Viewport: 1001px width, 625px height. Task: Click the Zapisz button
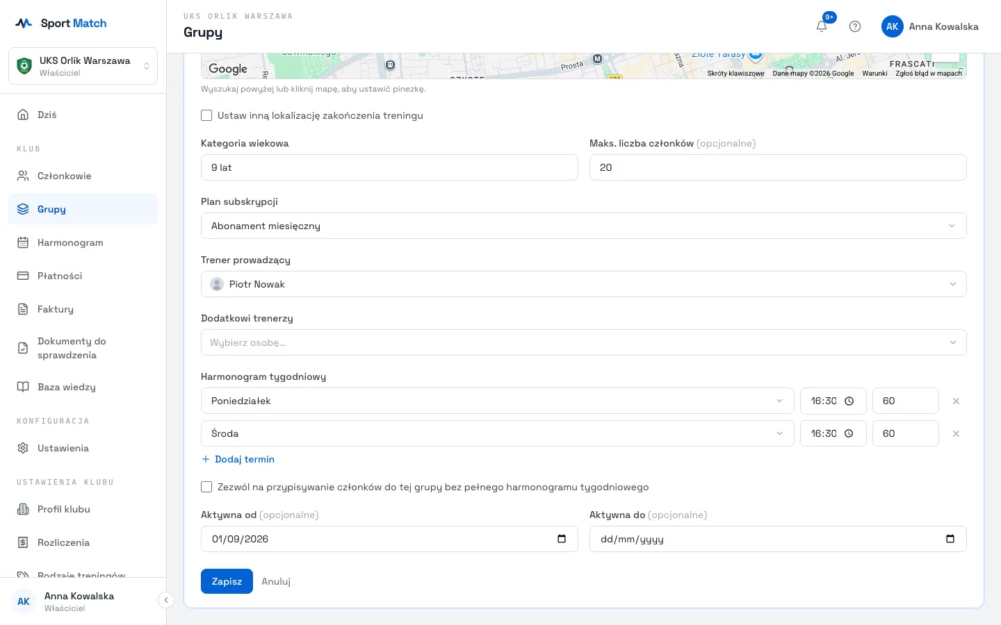tap(227, 581)
